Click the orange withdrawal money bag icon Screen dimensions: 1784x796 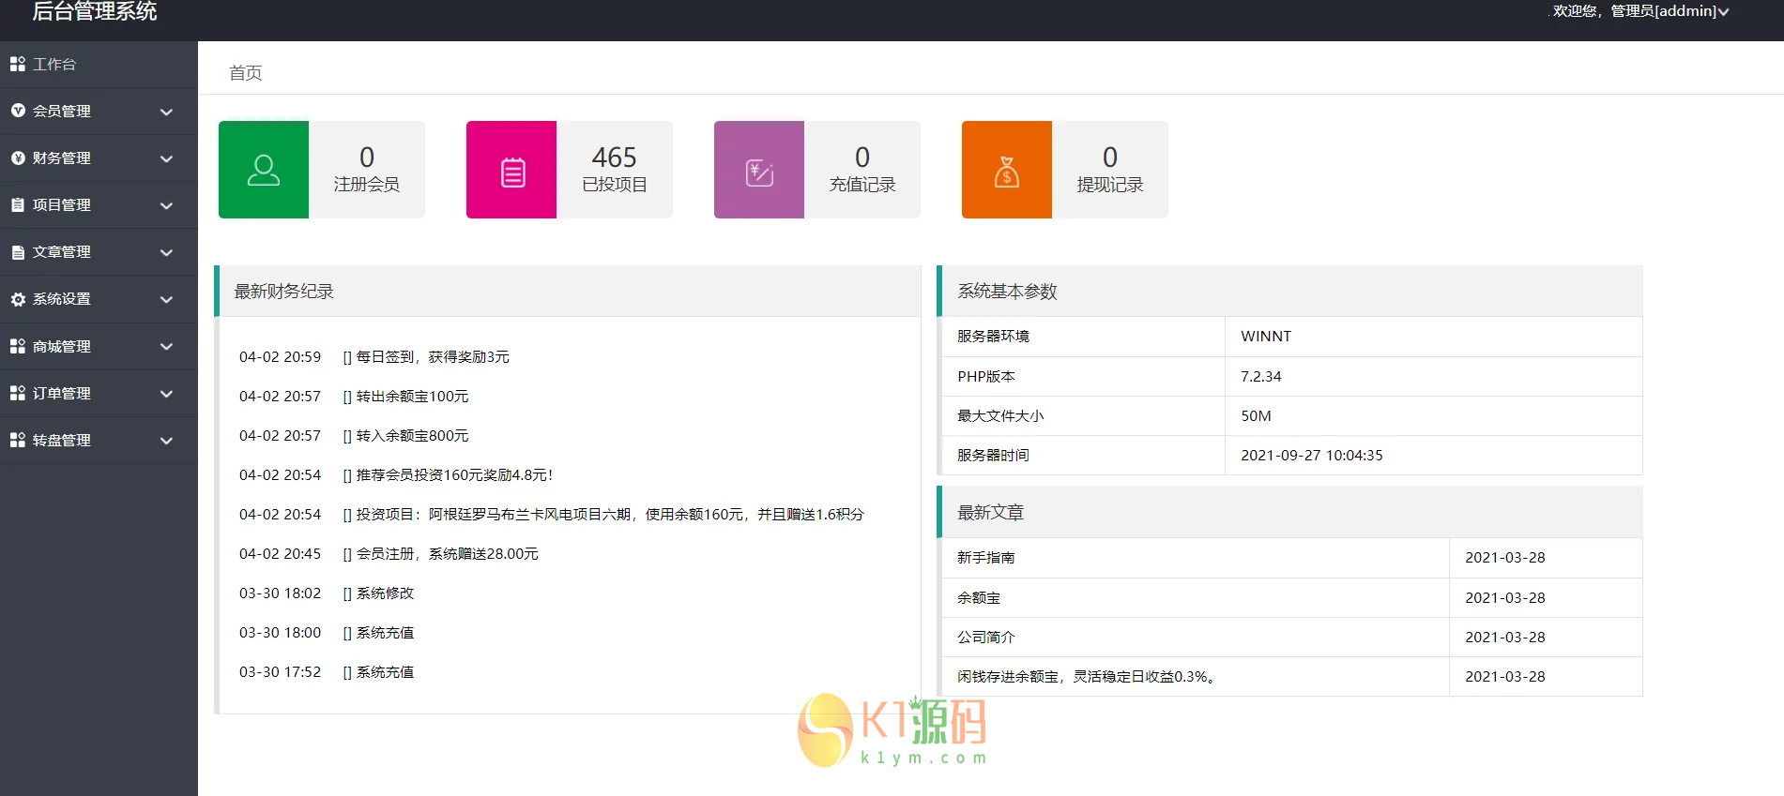1006,171
